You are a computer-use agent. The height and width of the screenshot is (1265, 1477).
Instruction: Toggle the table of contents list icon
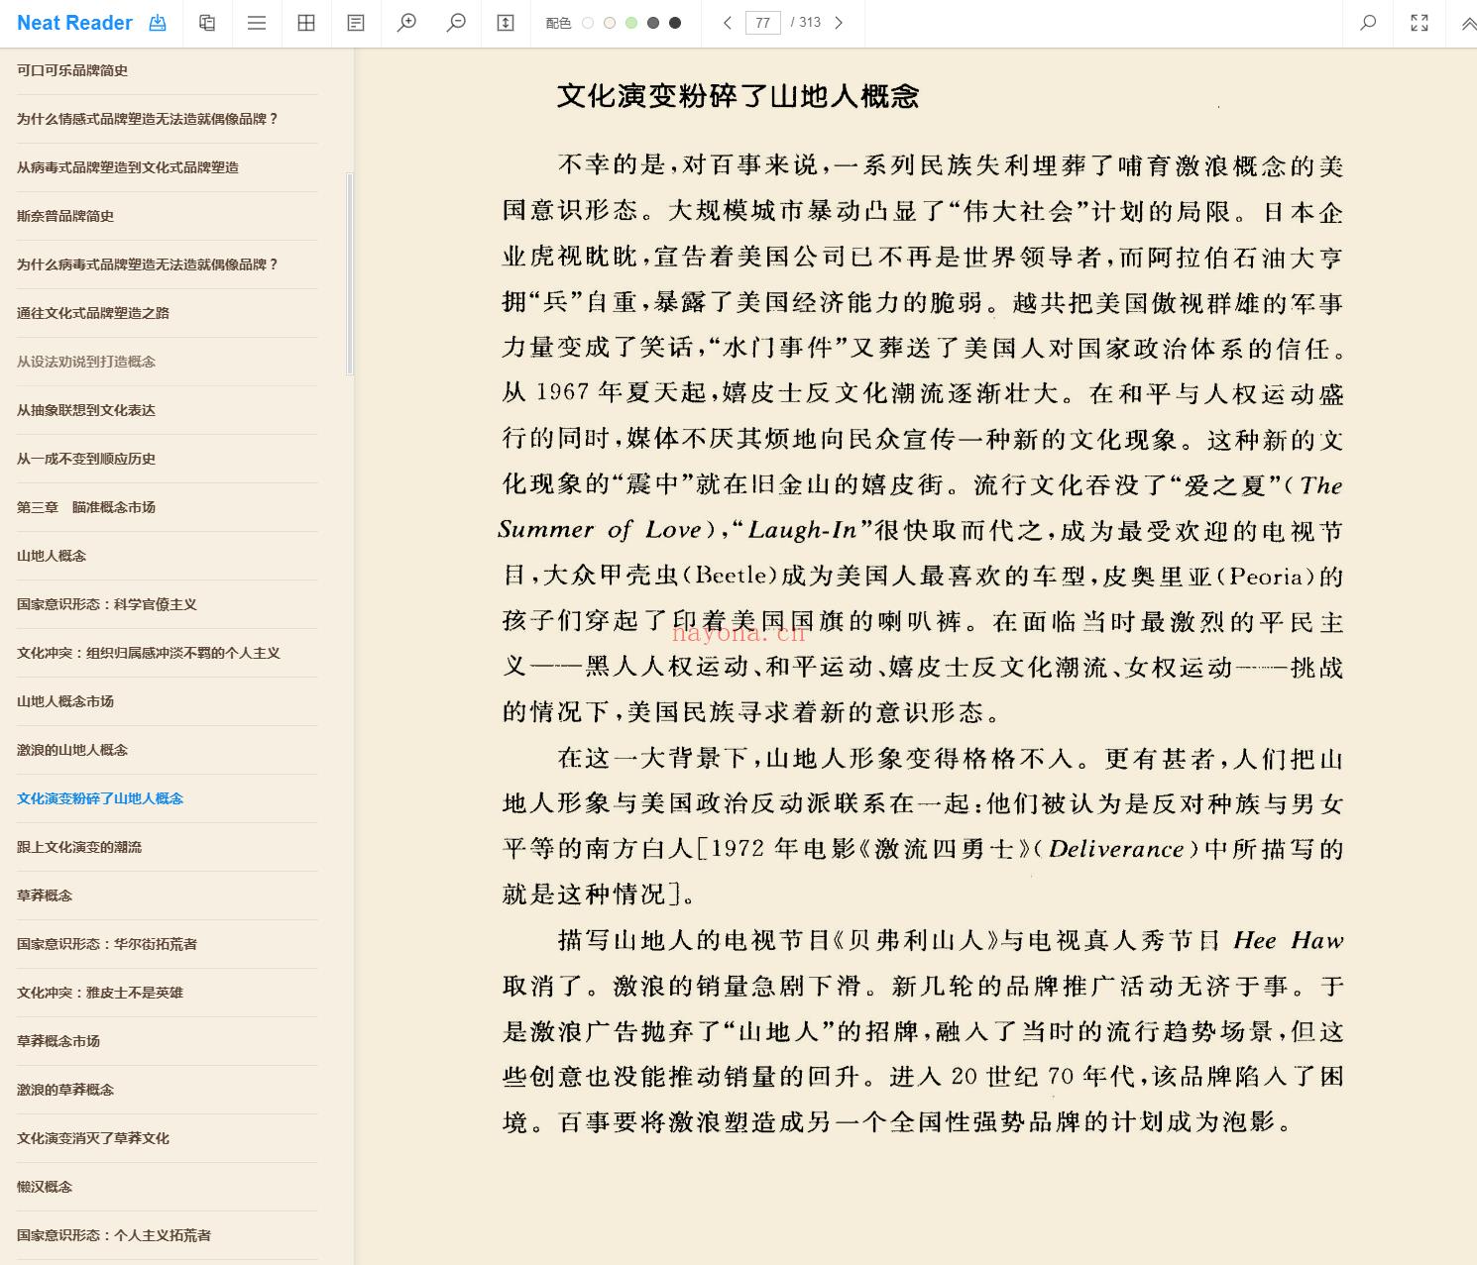pos(257,23)
